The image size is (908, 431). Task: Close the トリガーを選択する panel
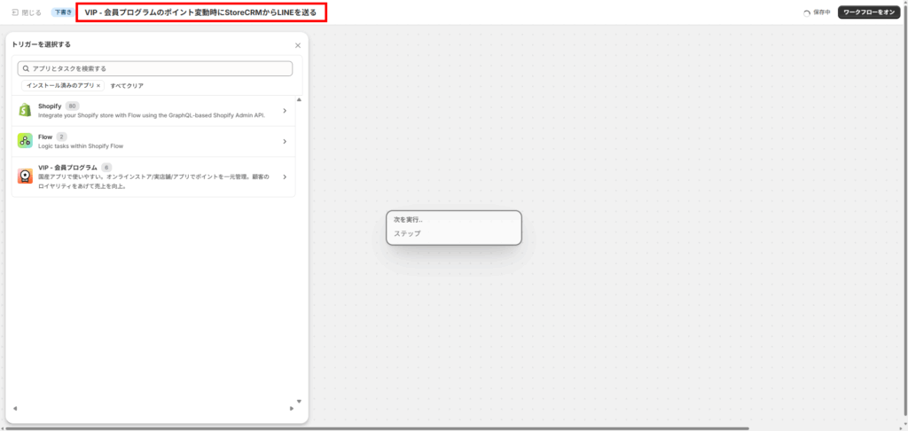297,44
